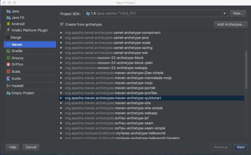Click the Groovy green circle icon
251x155 pixels.
pos(8,58)
